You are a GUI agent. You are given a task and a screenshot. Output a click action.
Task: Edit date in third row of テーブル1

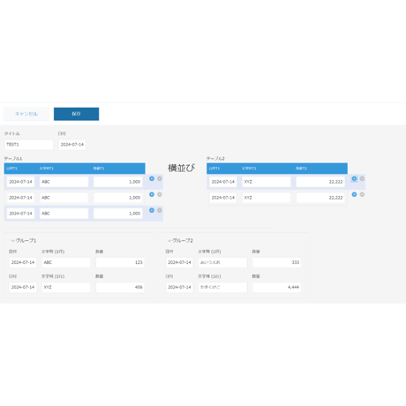coord(20,214)
